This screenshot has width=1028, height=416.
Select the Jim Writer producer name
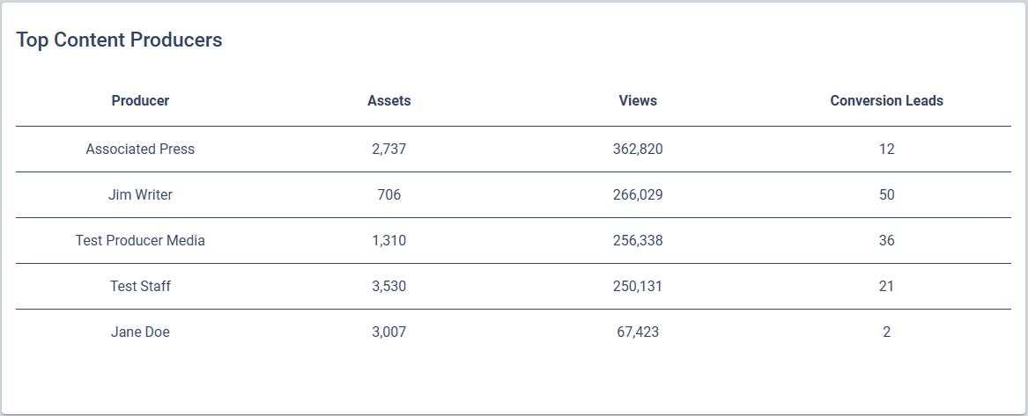pyautogui.click(x=140, y=195)
